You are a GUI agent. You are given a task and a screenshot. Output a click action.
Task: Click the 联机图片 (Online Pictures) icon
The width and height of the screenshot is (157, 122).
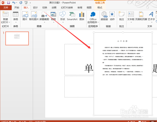tap(34, 15)
